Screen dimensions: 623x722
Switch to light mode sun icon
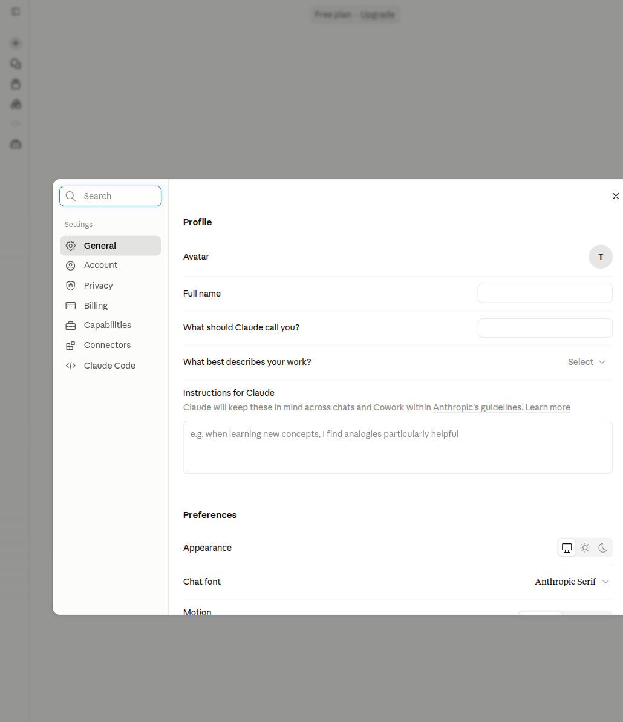pos(585,548)
